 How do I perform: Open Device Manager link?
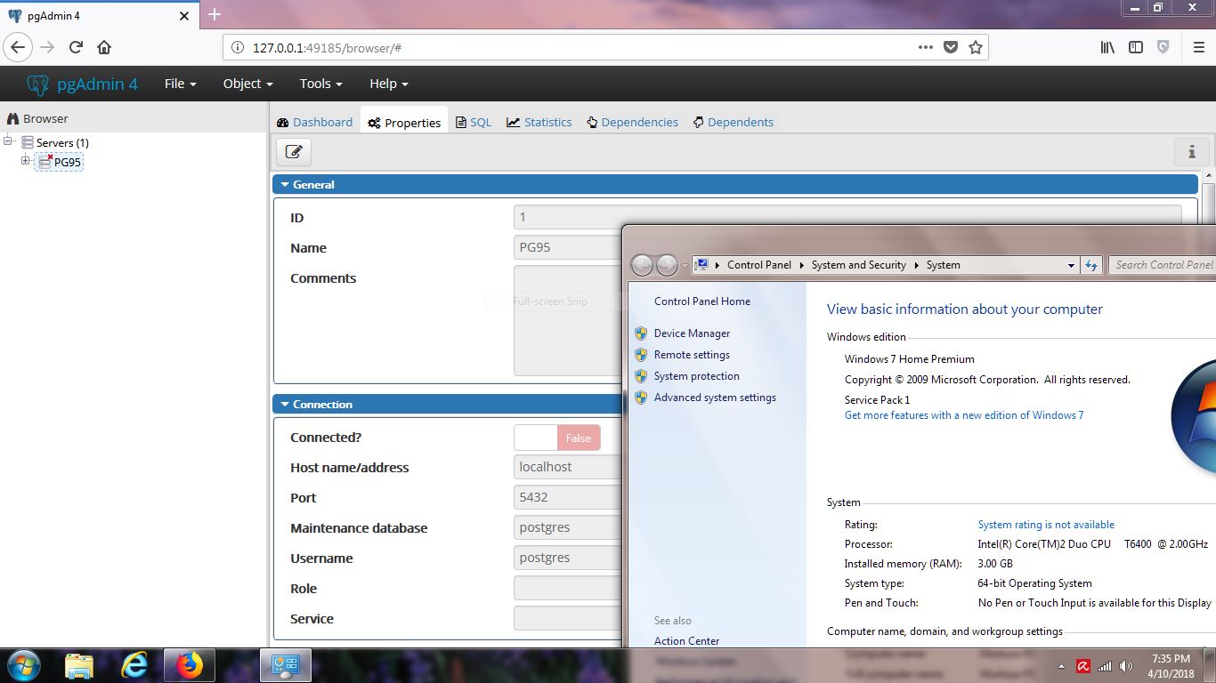coord(692,333)
